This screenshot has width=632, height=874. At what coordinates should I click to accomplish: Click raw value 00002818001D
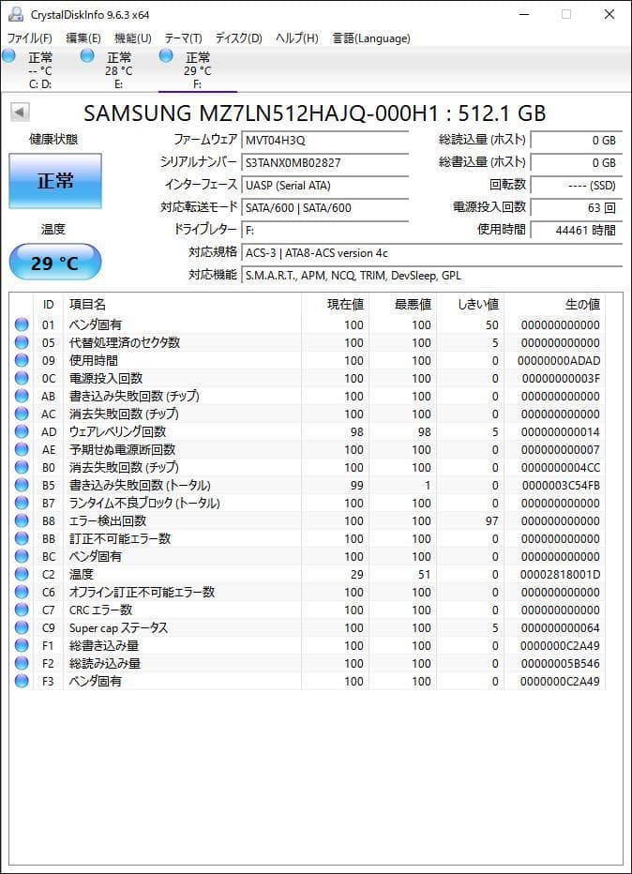560,574
